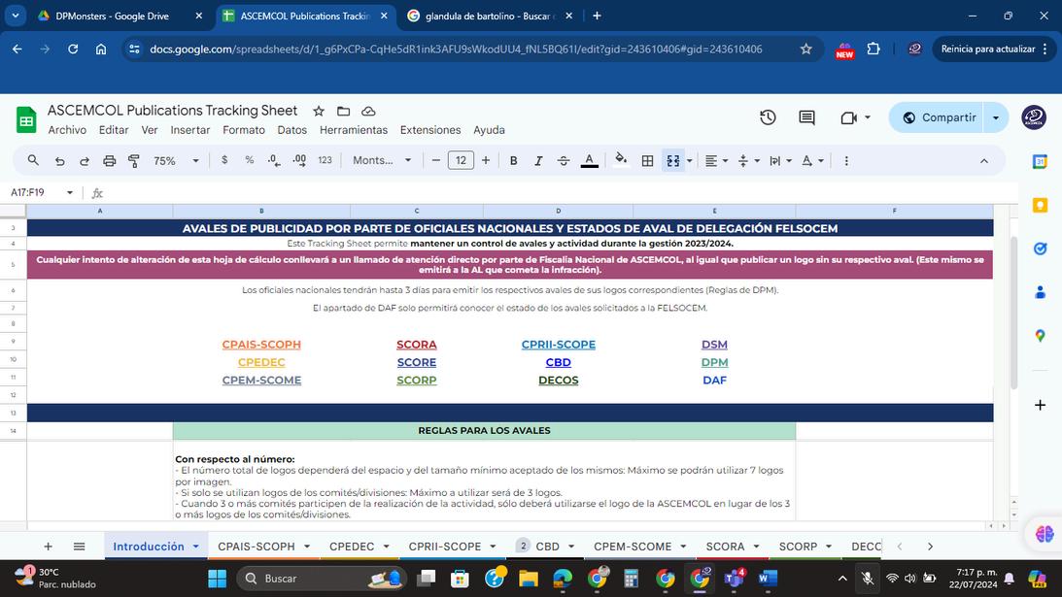Screen dimensions: 1062x597
Task: Open horizontal align dropdown
Action: click(x=716, y=160)
